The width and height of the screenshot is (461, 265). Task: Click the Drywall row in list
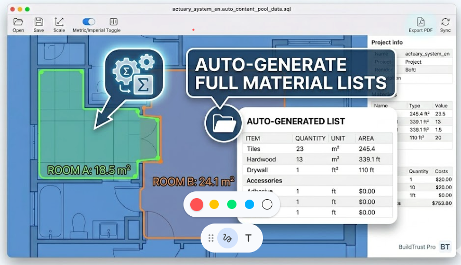318,170
